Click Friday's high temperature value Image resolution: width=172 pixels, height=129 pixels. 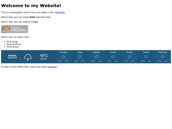[x=76, y=61]
